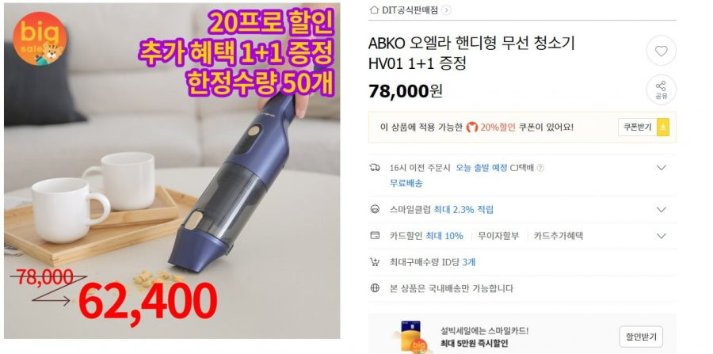Screen dimensions: 713x354
Task: Click the globe domestic shipping icon
Action: click(375, 288)
